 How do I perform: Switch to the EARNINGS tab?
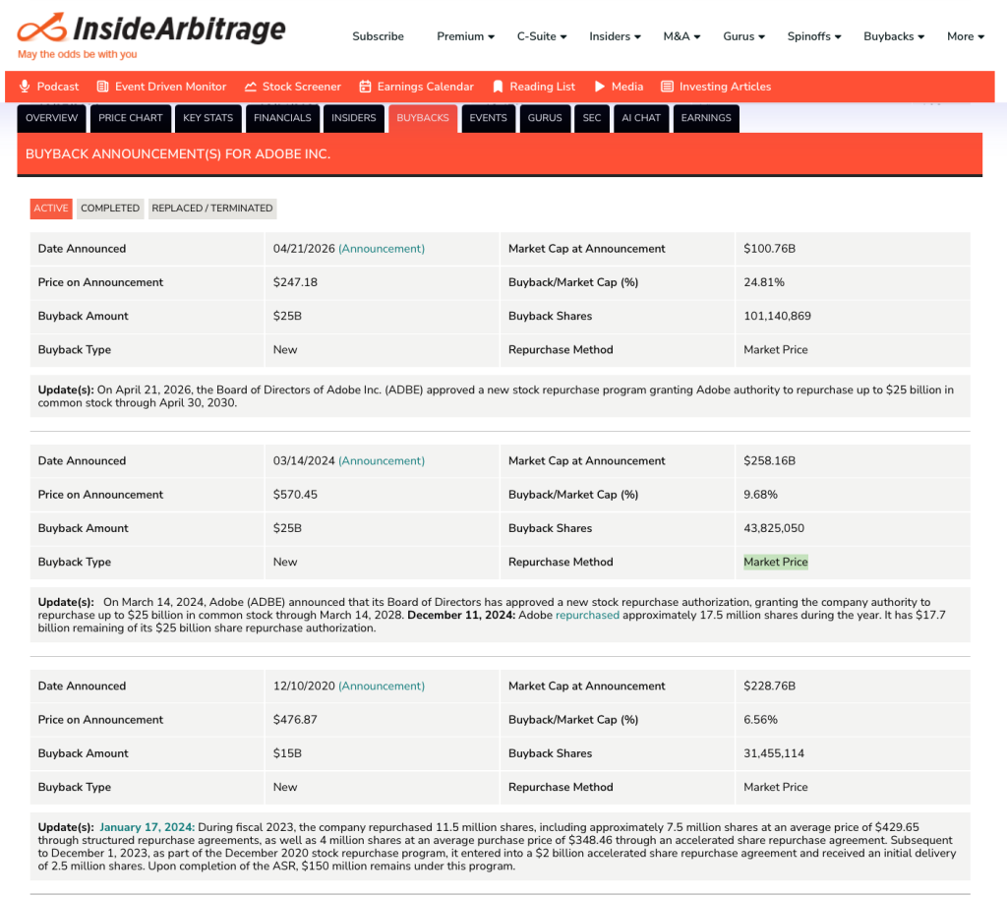point(706,118)
